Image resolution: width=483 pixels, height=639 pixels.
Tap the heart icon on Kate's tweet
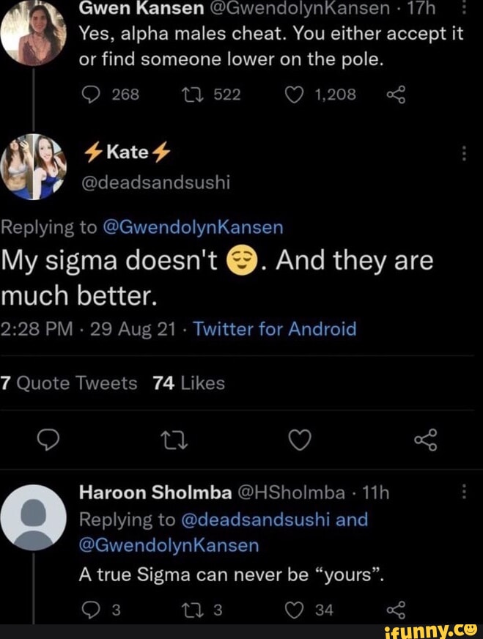298,438
